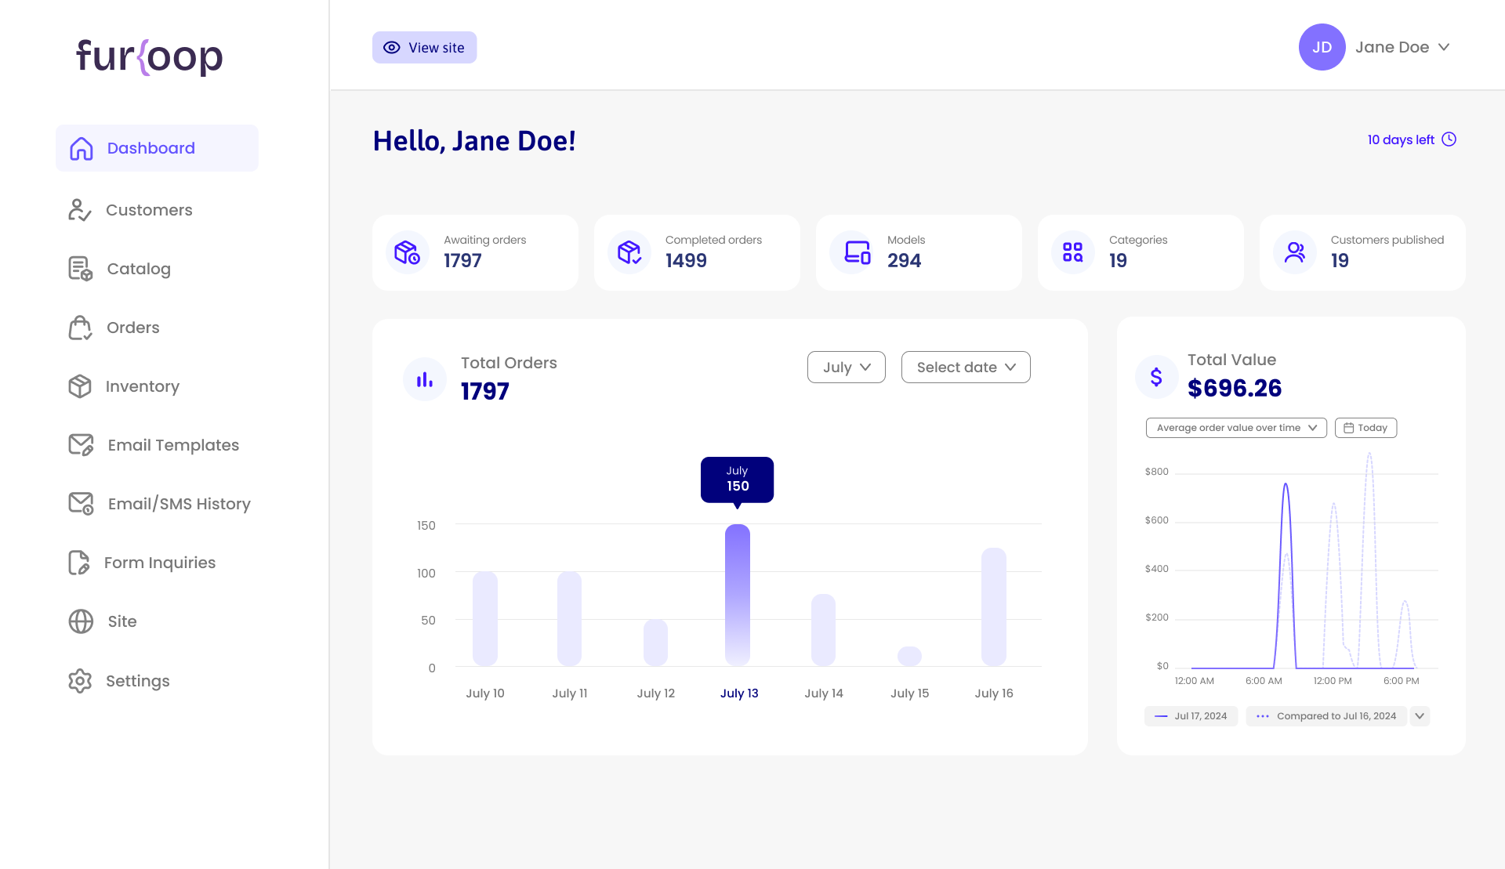The height and width of the screenshot is (869, 1505).
Task: Click the highlighted July 13 bar
Action: [x=738, y=596]
